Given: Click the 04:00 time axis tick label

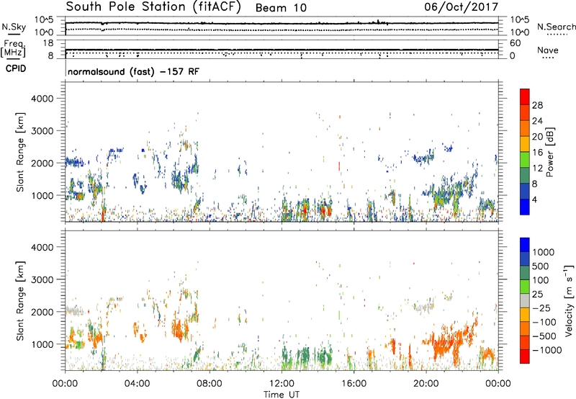Looking at the screenshot, I should [137, 384].
